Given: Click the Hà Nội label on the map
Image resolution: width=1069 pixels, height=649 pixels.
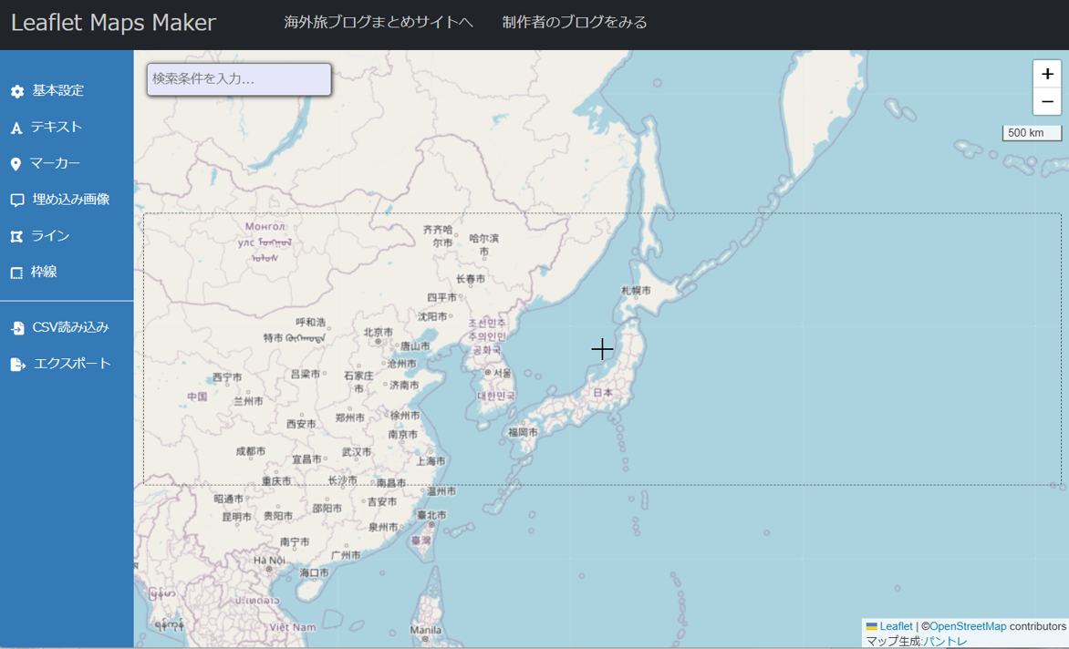Looking at the screenshot, I should click(x=269, y=561).
